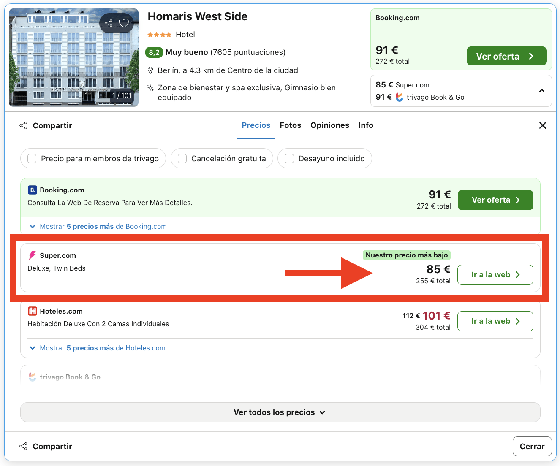Click the Hoteles.com H logo
The image size is (560, 466).
33,311
